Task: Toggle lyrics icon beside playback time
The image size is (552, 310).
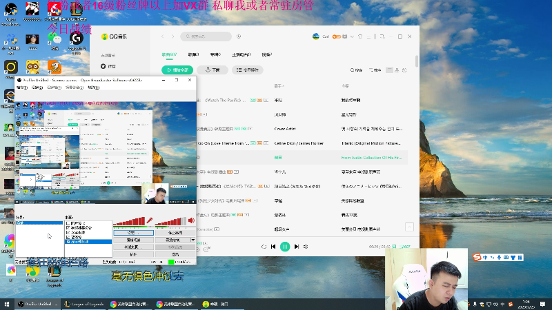Action: (x=394, y=247)
